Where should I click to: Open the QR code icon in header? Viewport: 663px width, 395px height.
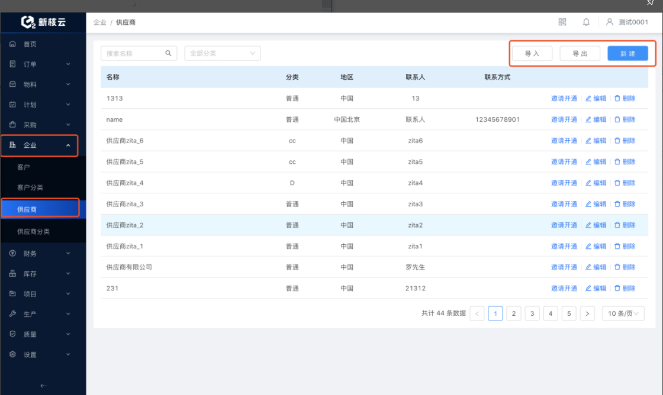tap(562, 22)
